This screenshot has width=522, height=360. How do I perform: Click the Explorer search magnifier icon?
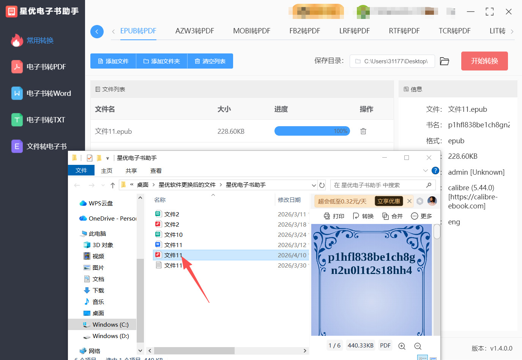[429, 185]
